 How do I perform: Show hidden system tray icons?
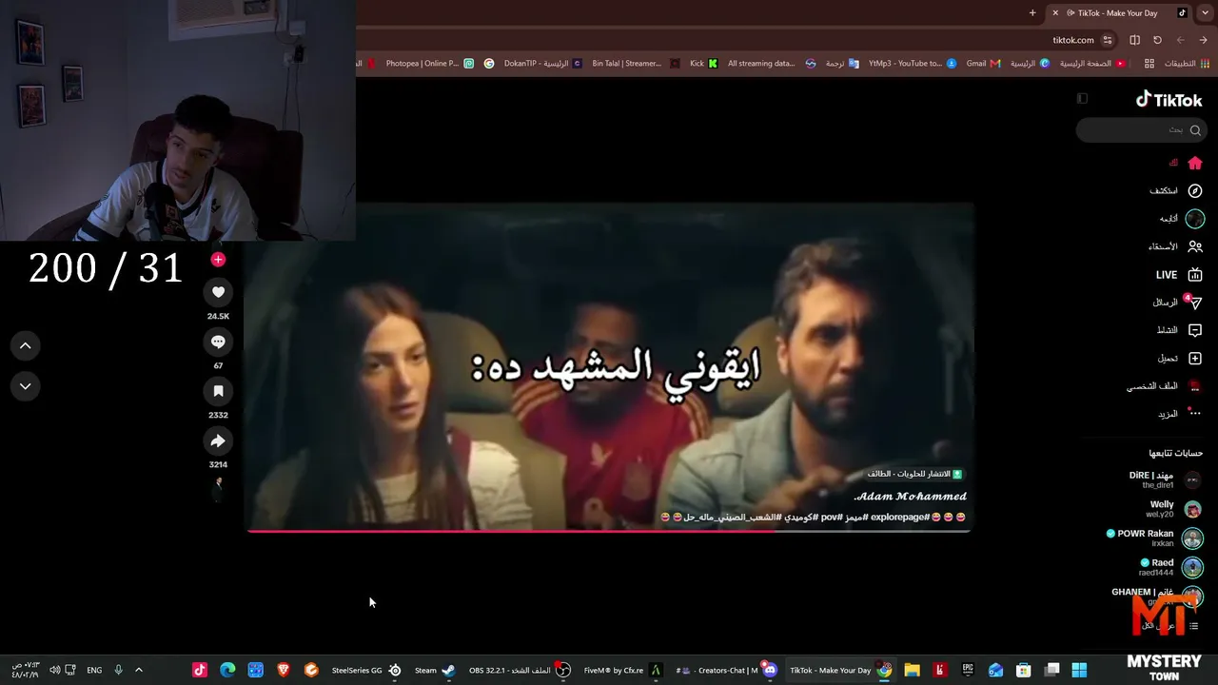[139, 670]
